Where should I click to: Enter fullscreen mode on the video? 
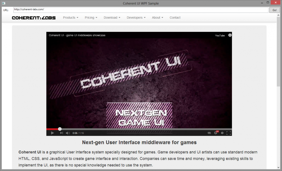(228, 133)
